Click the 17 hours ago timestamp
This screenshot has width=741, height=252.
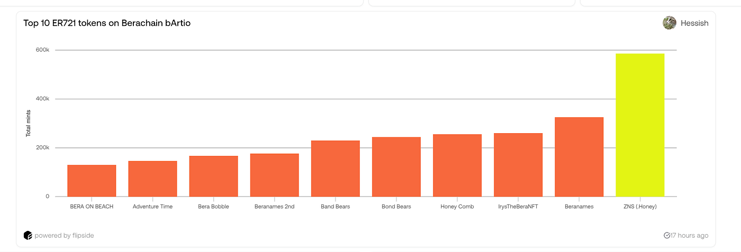coord(690,235)
